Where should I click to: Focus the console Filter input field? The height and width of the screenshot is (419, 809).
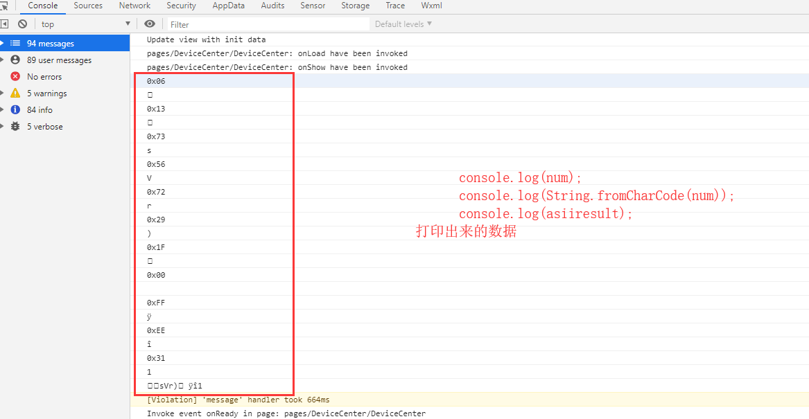[268, 24]
